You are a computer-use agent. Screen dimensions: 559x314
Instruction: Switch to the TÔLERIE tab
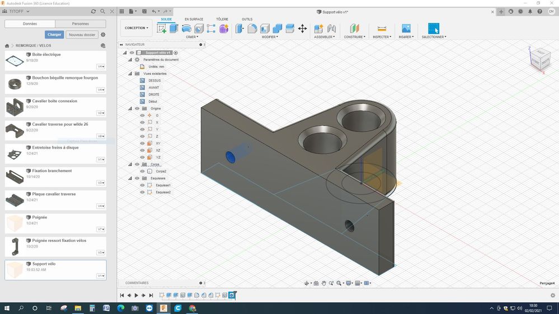coord(222,19)
